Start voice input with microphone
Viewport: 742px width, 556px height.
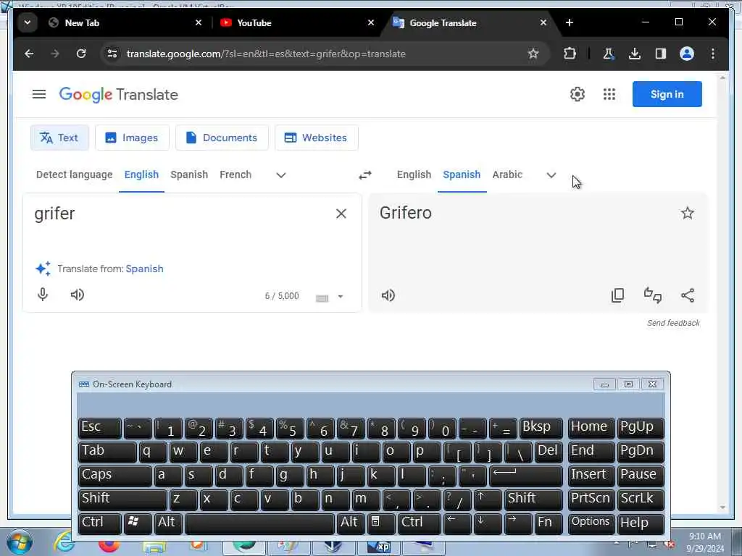tap(43, 295)
